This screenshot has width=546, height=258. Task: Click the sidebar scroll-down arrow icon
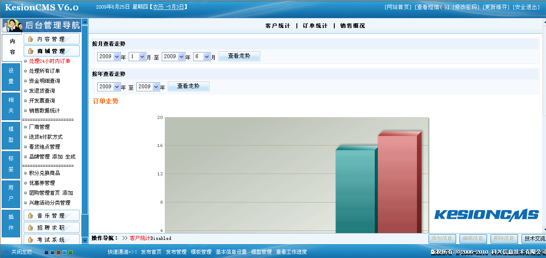click(x=85, y=240)
